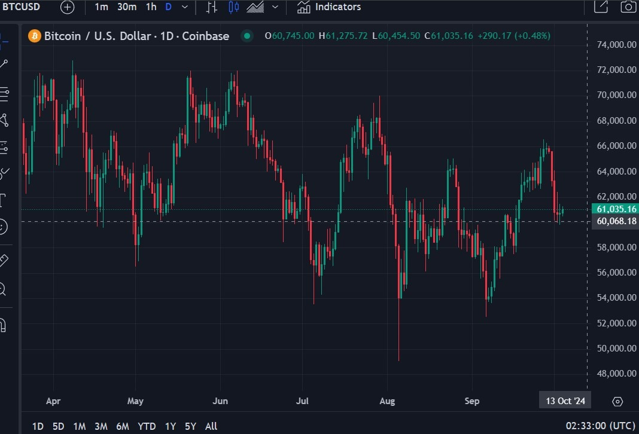Expand the chart style dropdown arrow
Image resolution: width=639 pixels, height=434 pixels.
coord(275,7)
